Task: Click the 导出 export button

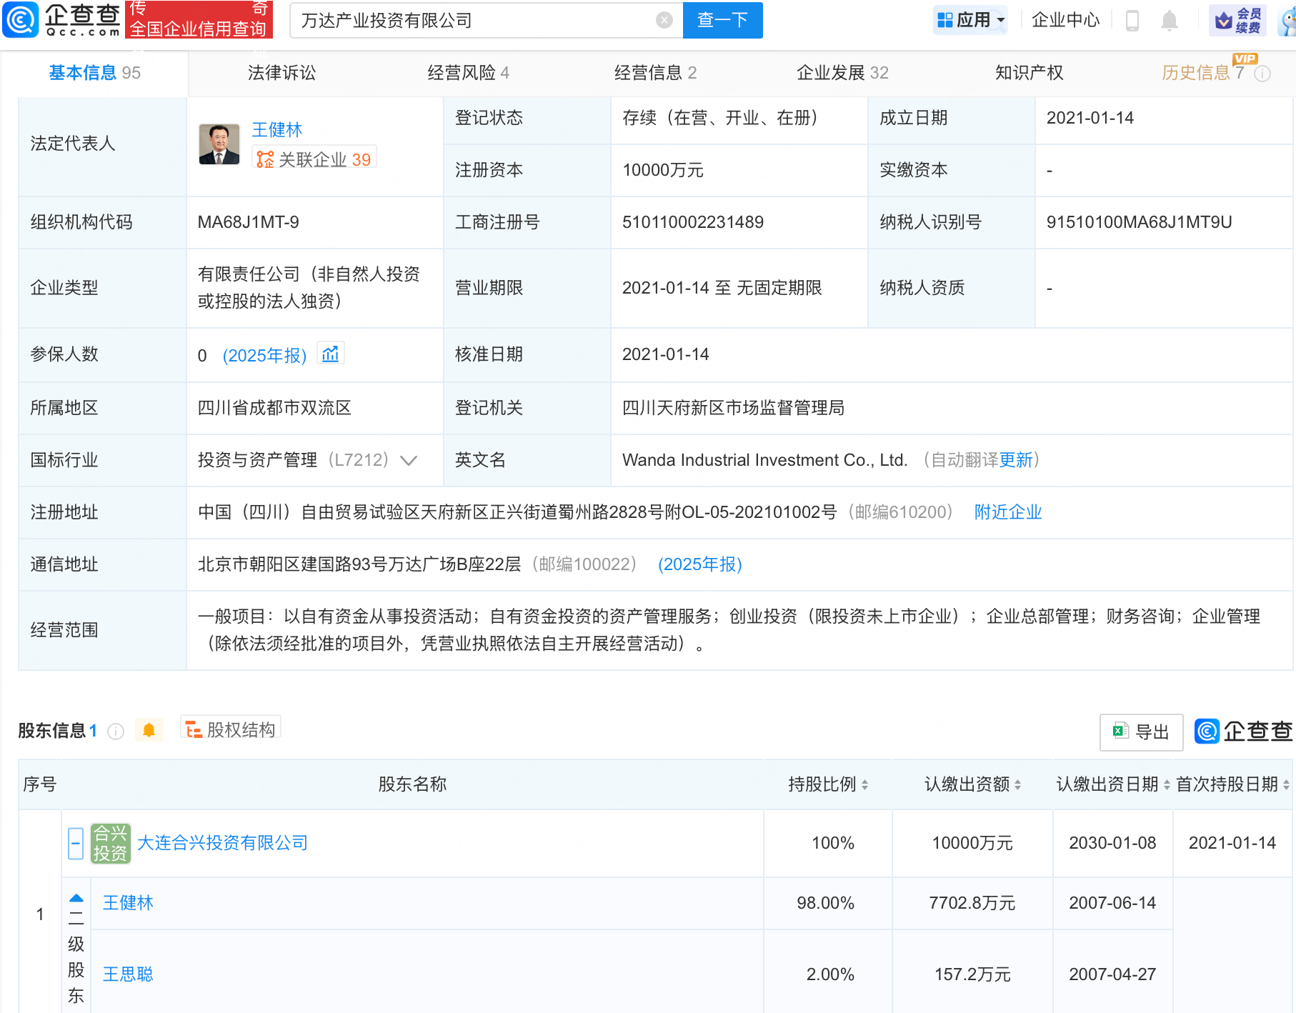Action: pyautogui.click(x=1141, y=732)
